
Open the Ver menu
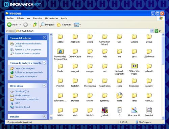coord(28,18)
